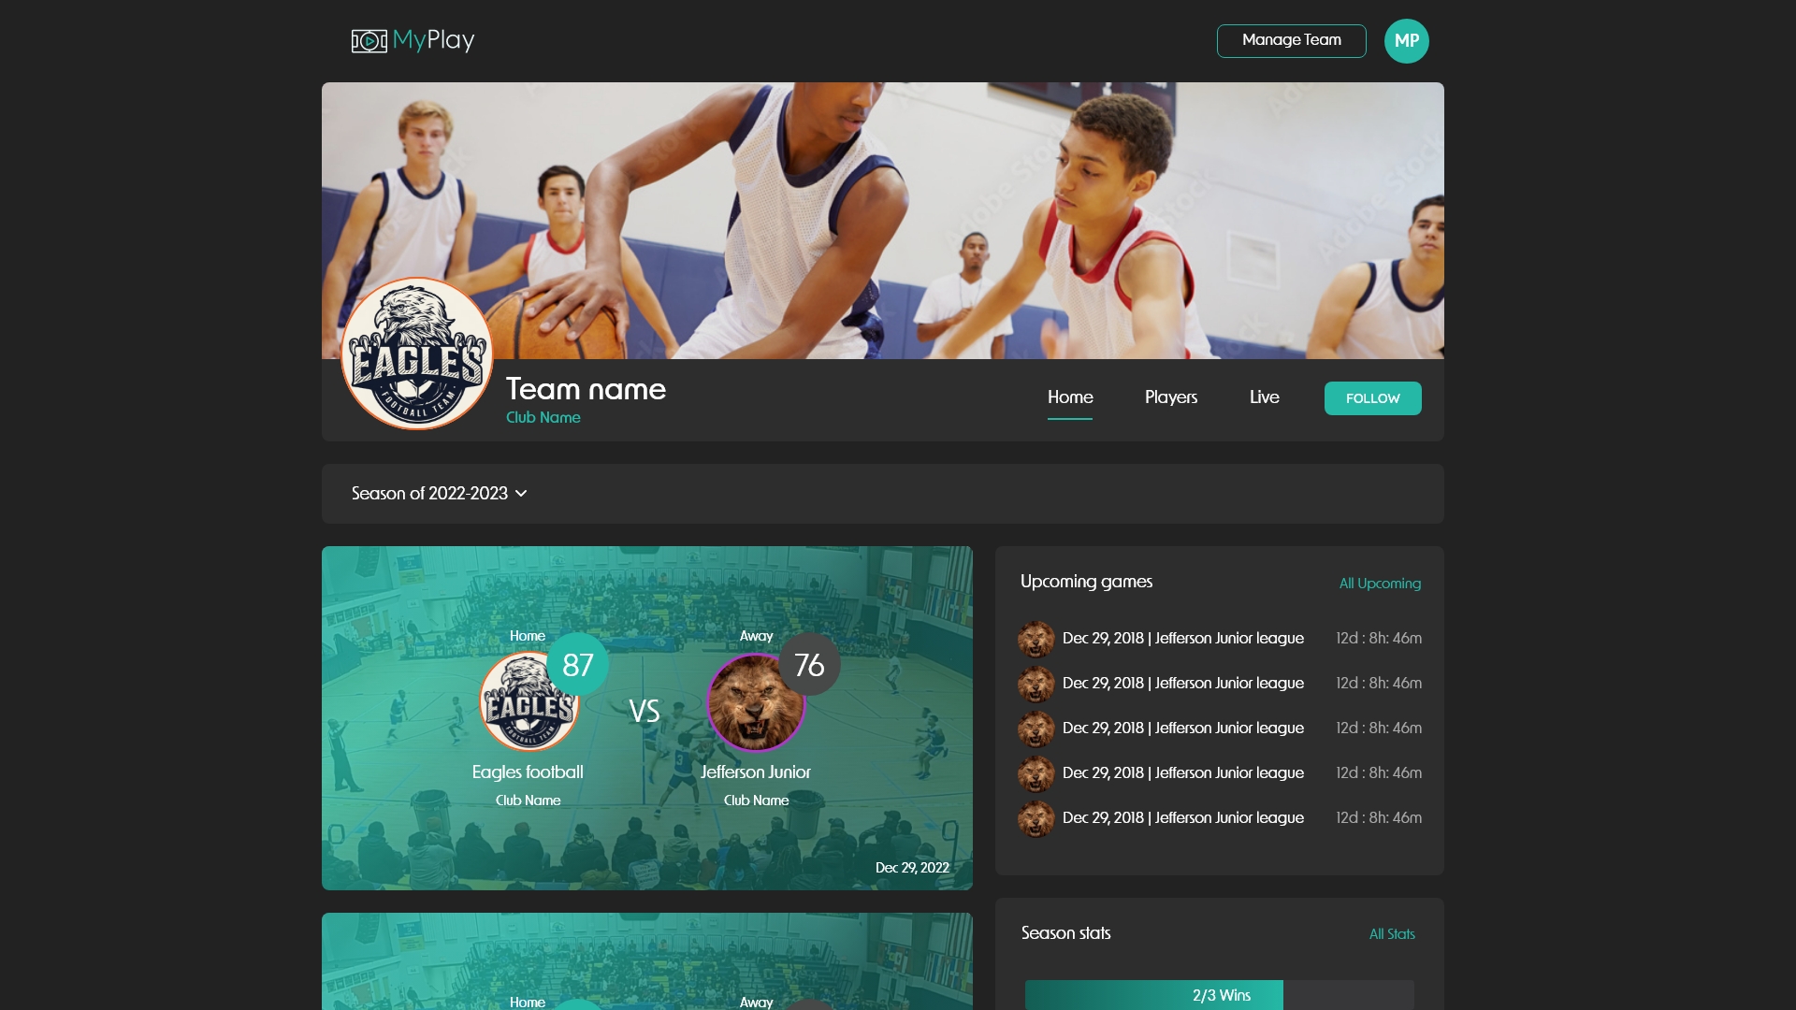Click the Eagles football team label
Viewport: 1796px width, 1010px height.
click(528, 772)
